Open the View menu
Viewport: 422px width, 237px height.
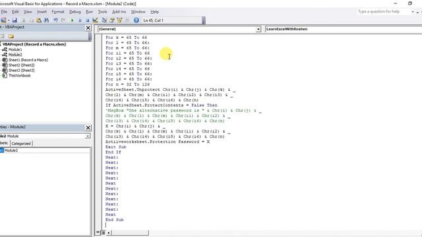pos(28,12)
